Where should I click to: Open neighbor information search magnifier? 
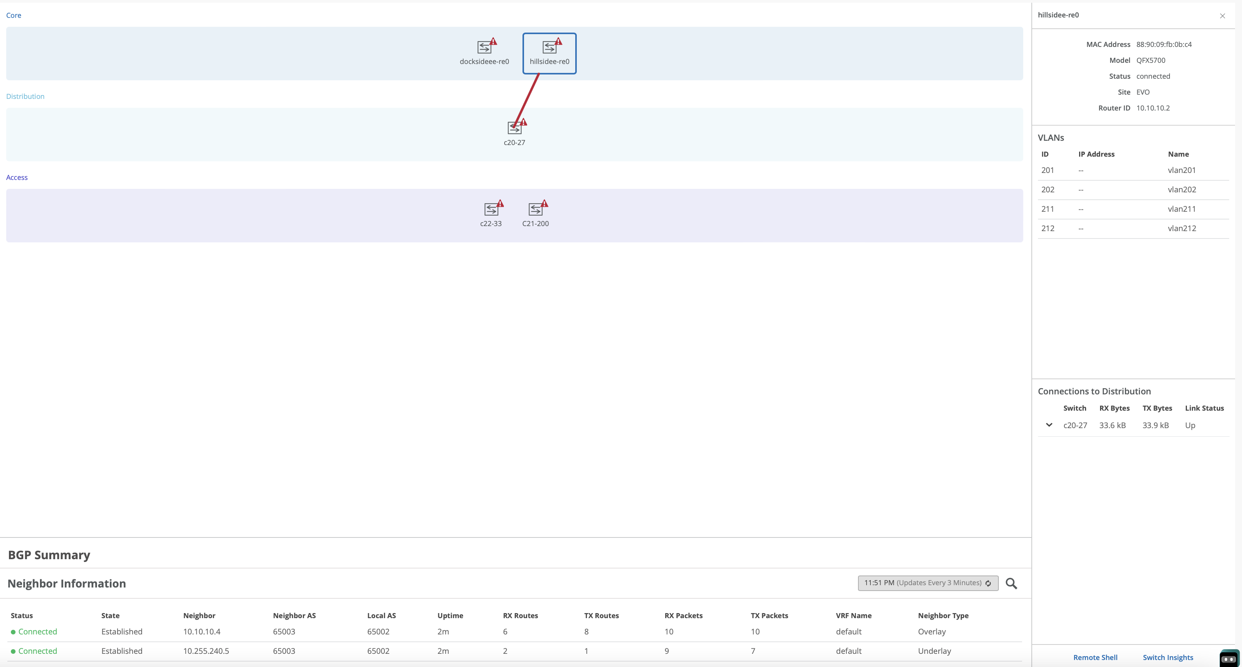click(x=1011, y=584)
